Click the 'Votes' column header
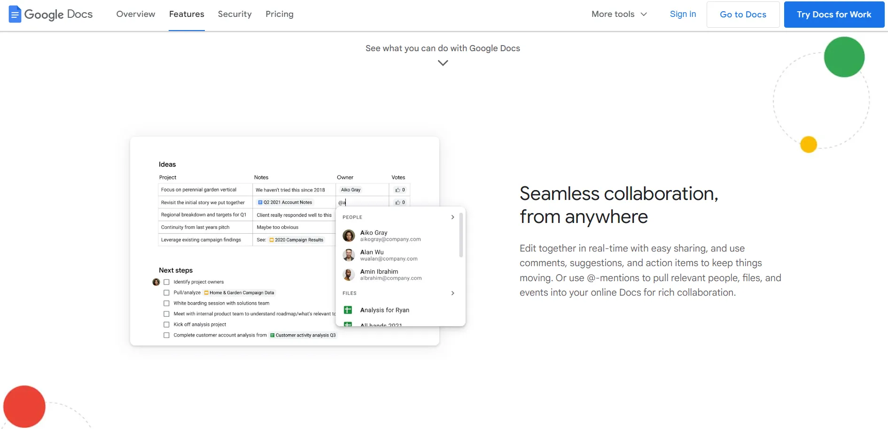 pyautogui.click(x=398, y=177)
